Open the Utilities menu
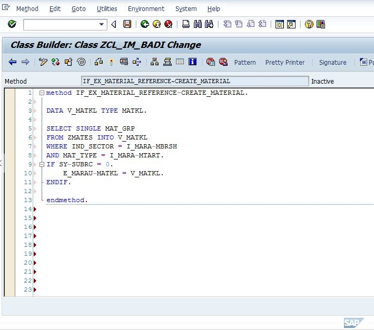This screenshot has width=374, height=330. pyautogui.click(x=107, y=9)
